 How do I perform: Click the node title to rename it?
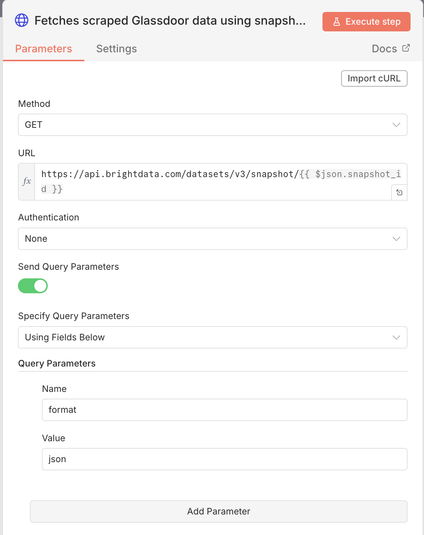click(170, 21)
